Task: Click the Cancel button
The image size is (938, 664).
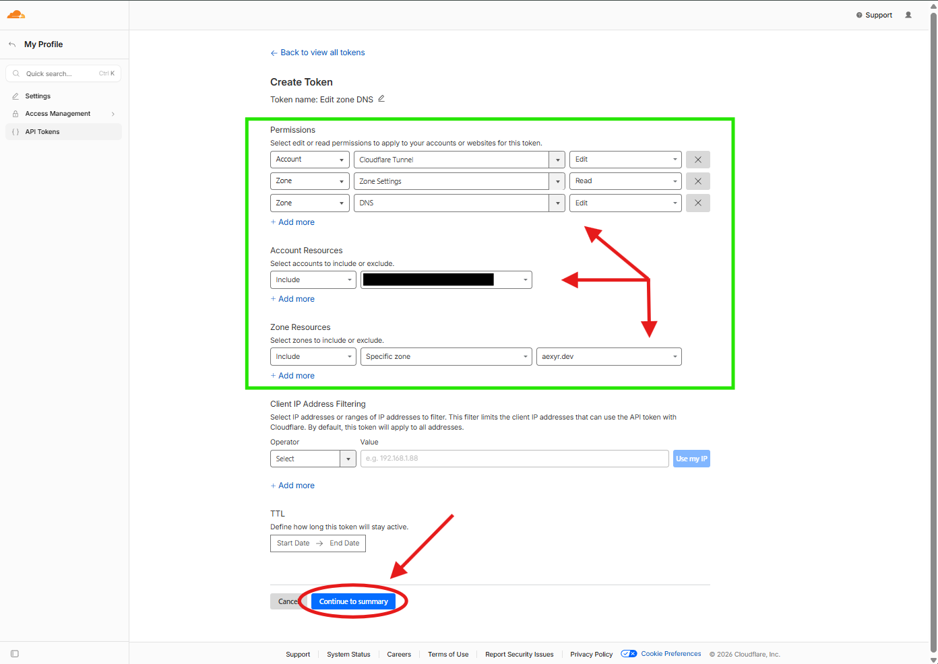Action: pos(288,601)
